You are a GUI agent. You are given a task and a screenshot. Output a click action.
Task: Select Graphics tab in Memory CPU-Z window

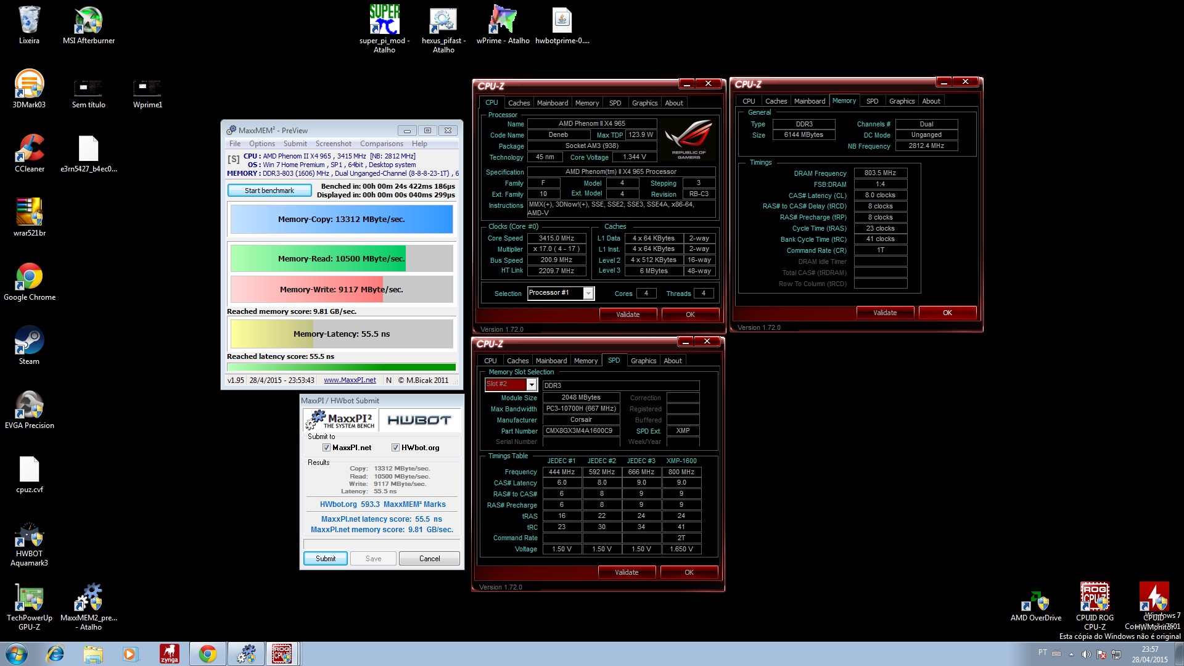point(902,101)
